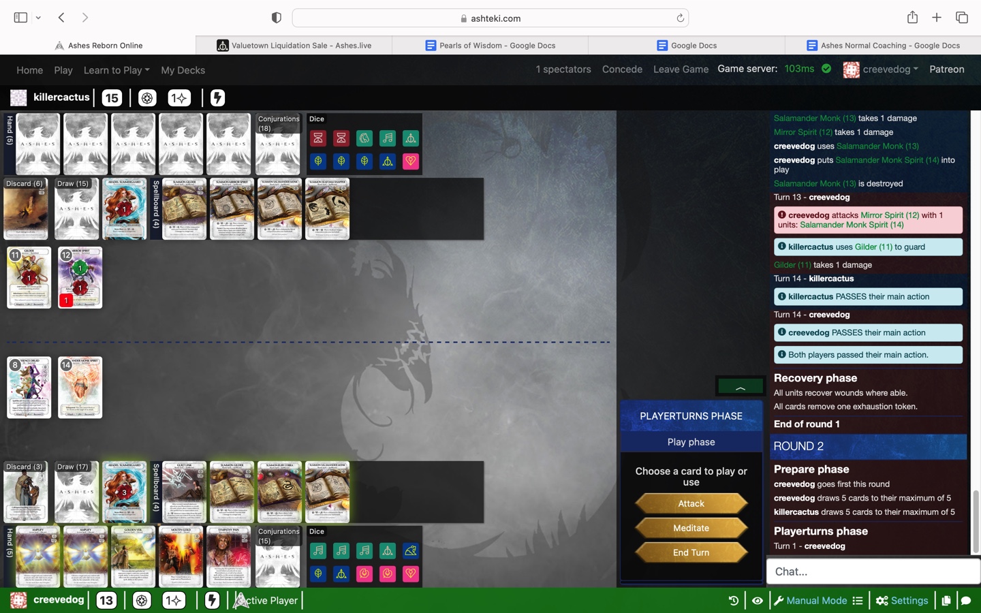Select Molten Gold card in hand
Image resolution: width=981 pixels, height=613 pixels.
(181, 556)
